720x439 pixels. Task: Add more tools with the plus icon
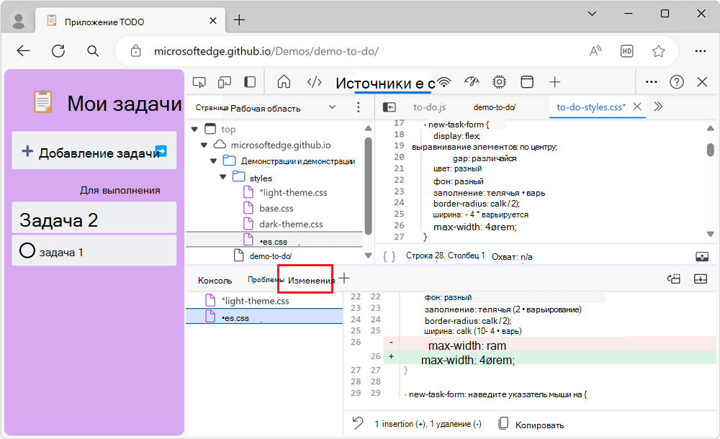[x=554, y=82]
